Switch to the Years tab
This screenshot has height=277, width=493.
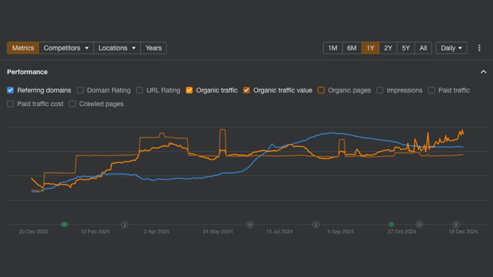point(153,48)
